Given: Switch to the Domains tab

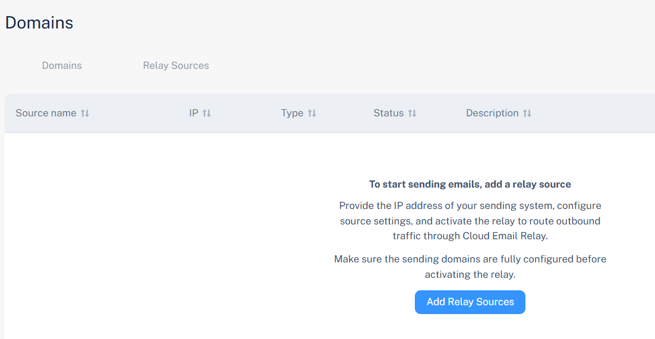Looking at the screenshot, I should (62, 65).
